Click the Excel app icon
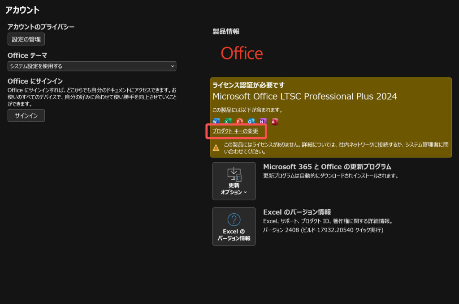The width and height of the screenshot is (459, 304). (x=228, y=121)
